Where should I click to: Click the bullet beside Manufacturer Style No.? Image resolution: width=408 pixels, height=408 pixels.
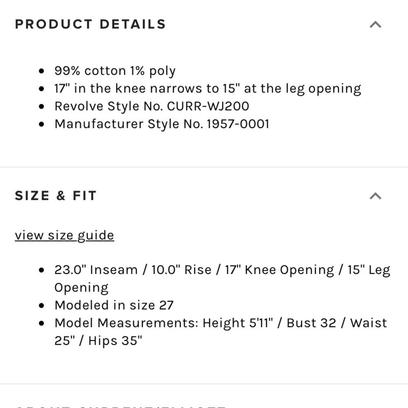[41, 124]
